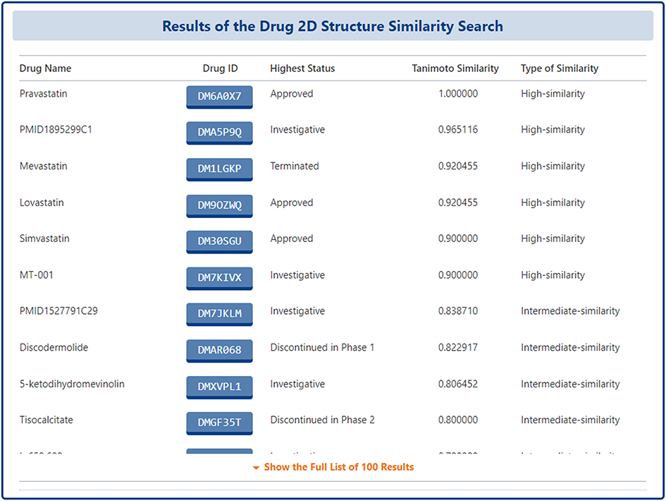Select the DM9OZWQ button for Lovastatin

click(x=219, y=205)
